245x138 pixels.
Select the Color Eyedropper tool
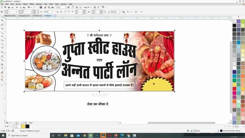tap(2, 72)
